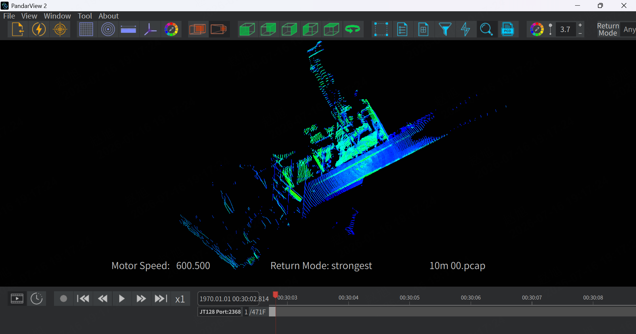Image resolution: width=636 pixels, height=334 pixels.
Task: Open the color map wheel near point size
Action: click(x=537, y=29)
